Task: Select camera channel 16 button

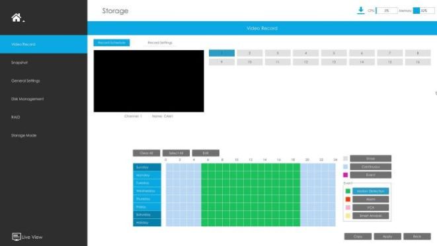Action: coord(418,62)
